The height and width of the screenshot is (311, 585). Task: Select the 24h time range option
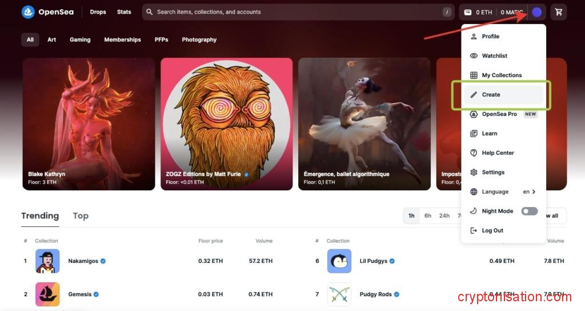click(x=444, y=216)
